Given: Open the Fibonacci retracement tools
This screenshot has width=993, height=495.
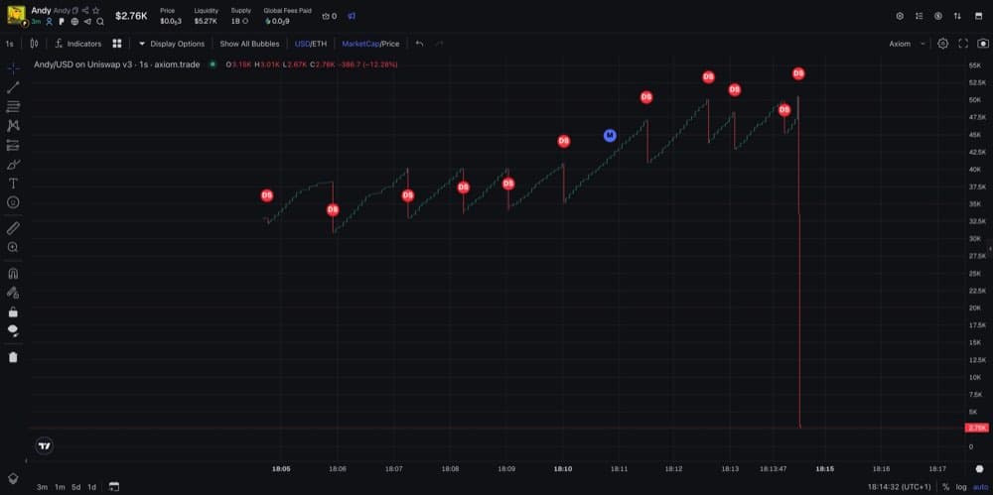Looking at the screenshot, I should [x=13, y=106].
